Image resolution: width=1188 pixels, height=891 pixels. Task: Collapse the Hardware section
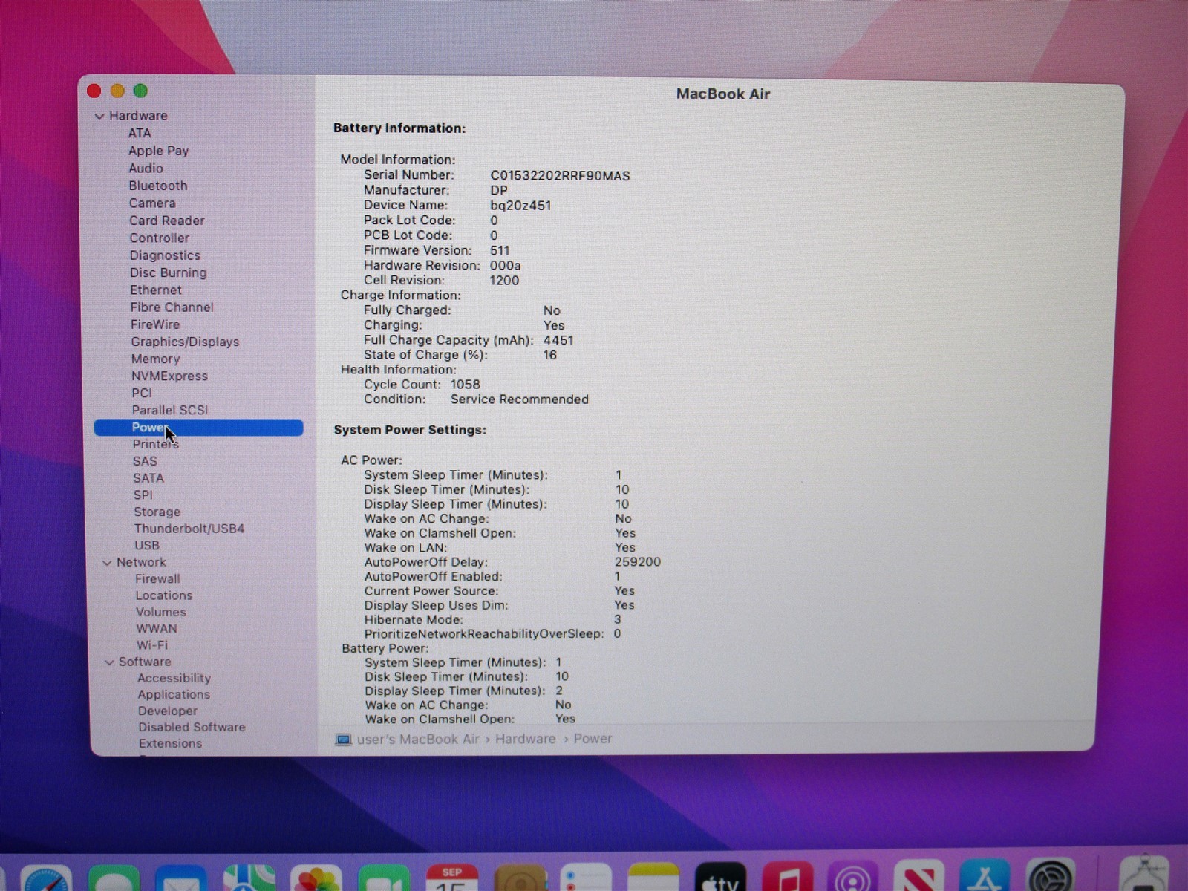pos(99,117)
